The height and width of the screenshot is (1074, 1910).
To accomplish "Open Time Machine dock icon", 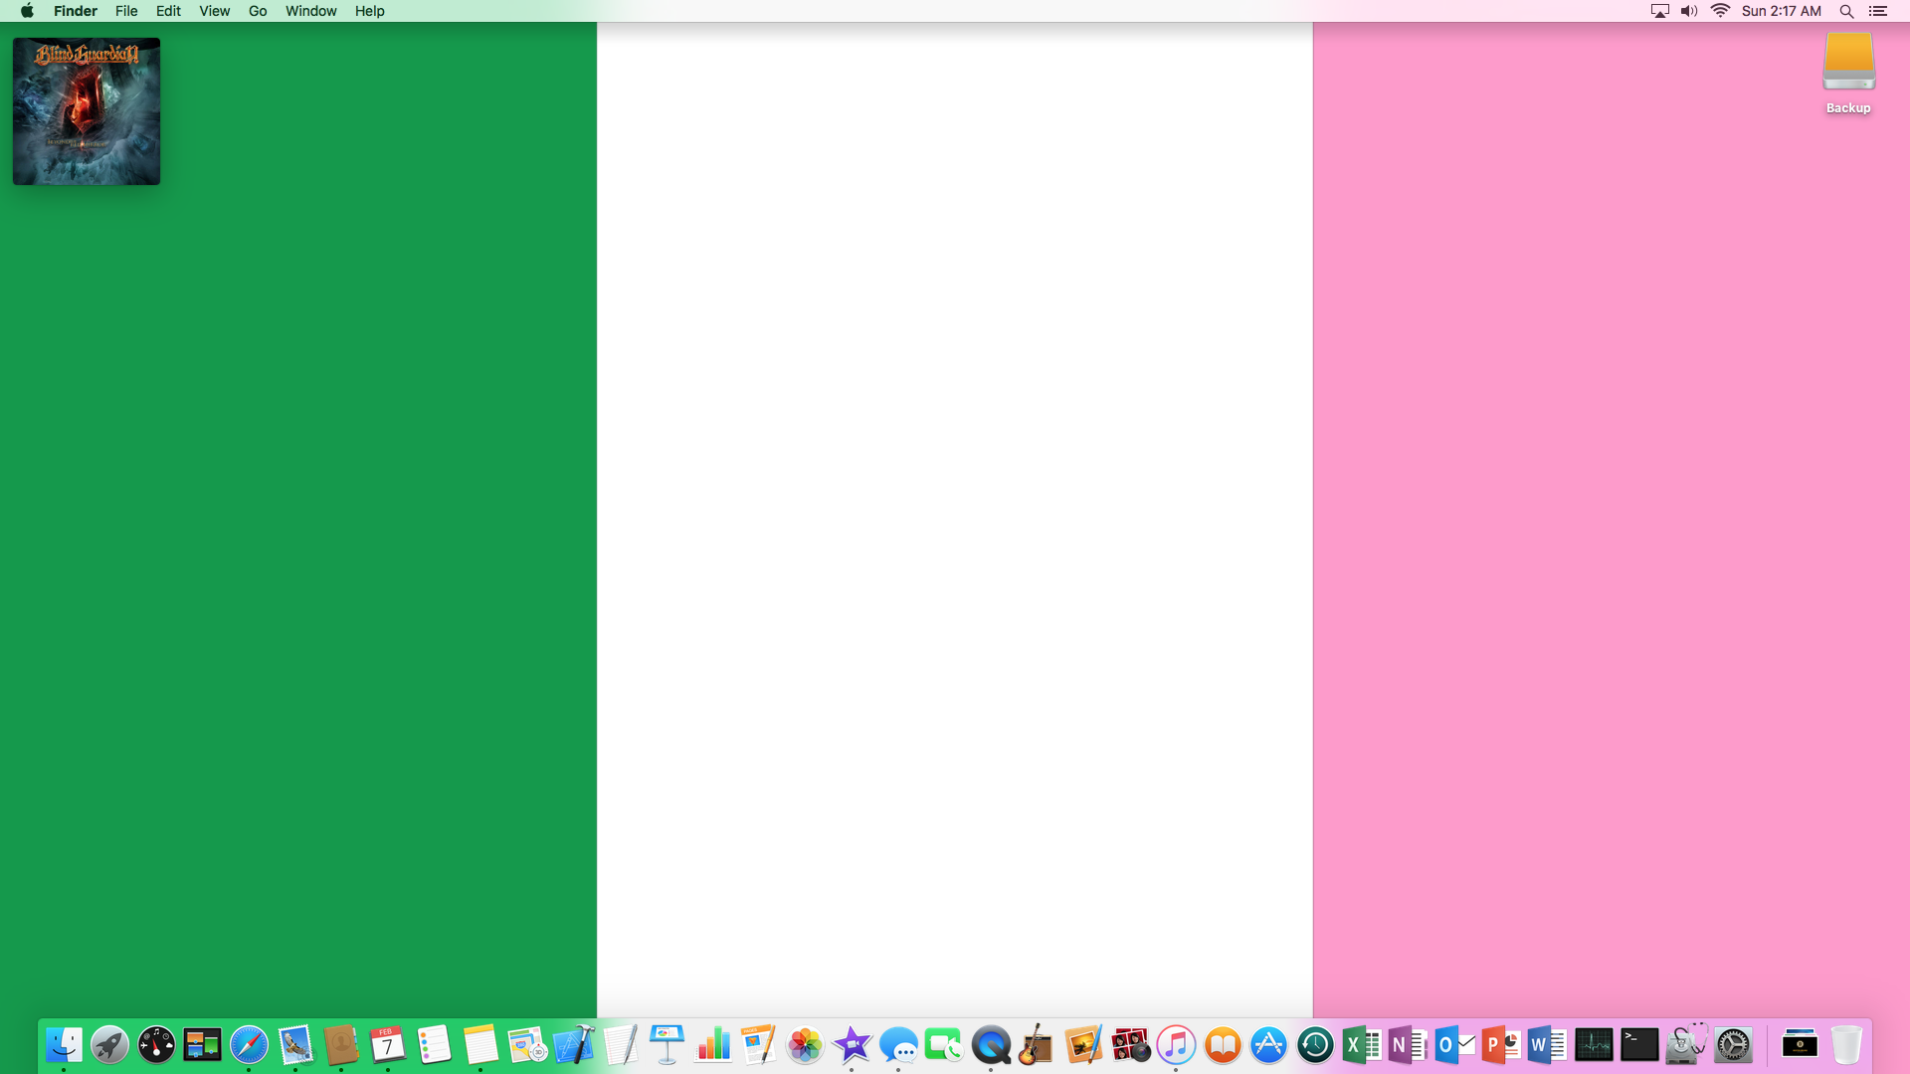I will 1315,1045.
